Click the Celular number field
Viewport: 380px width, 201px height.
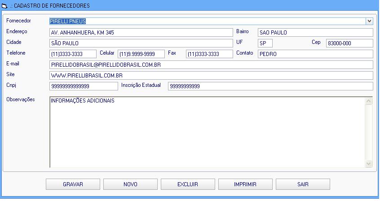tap(141, 54)
